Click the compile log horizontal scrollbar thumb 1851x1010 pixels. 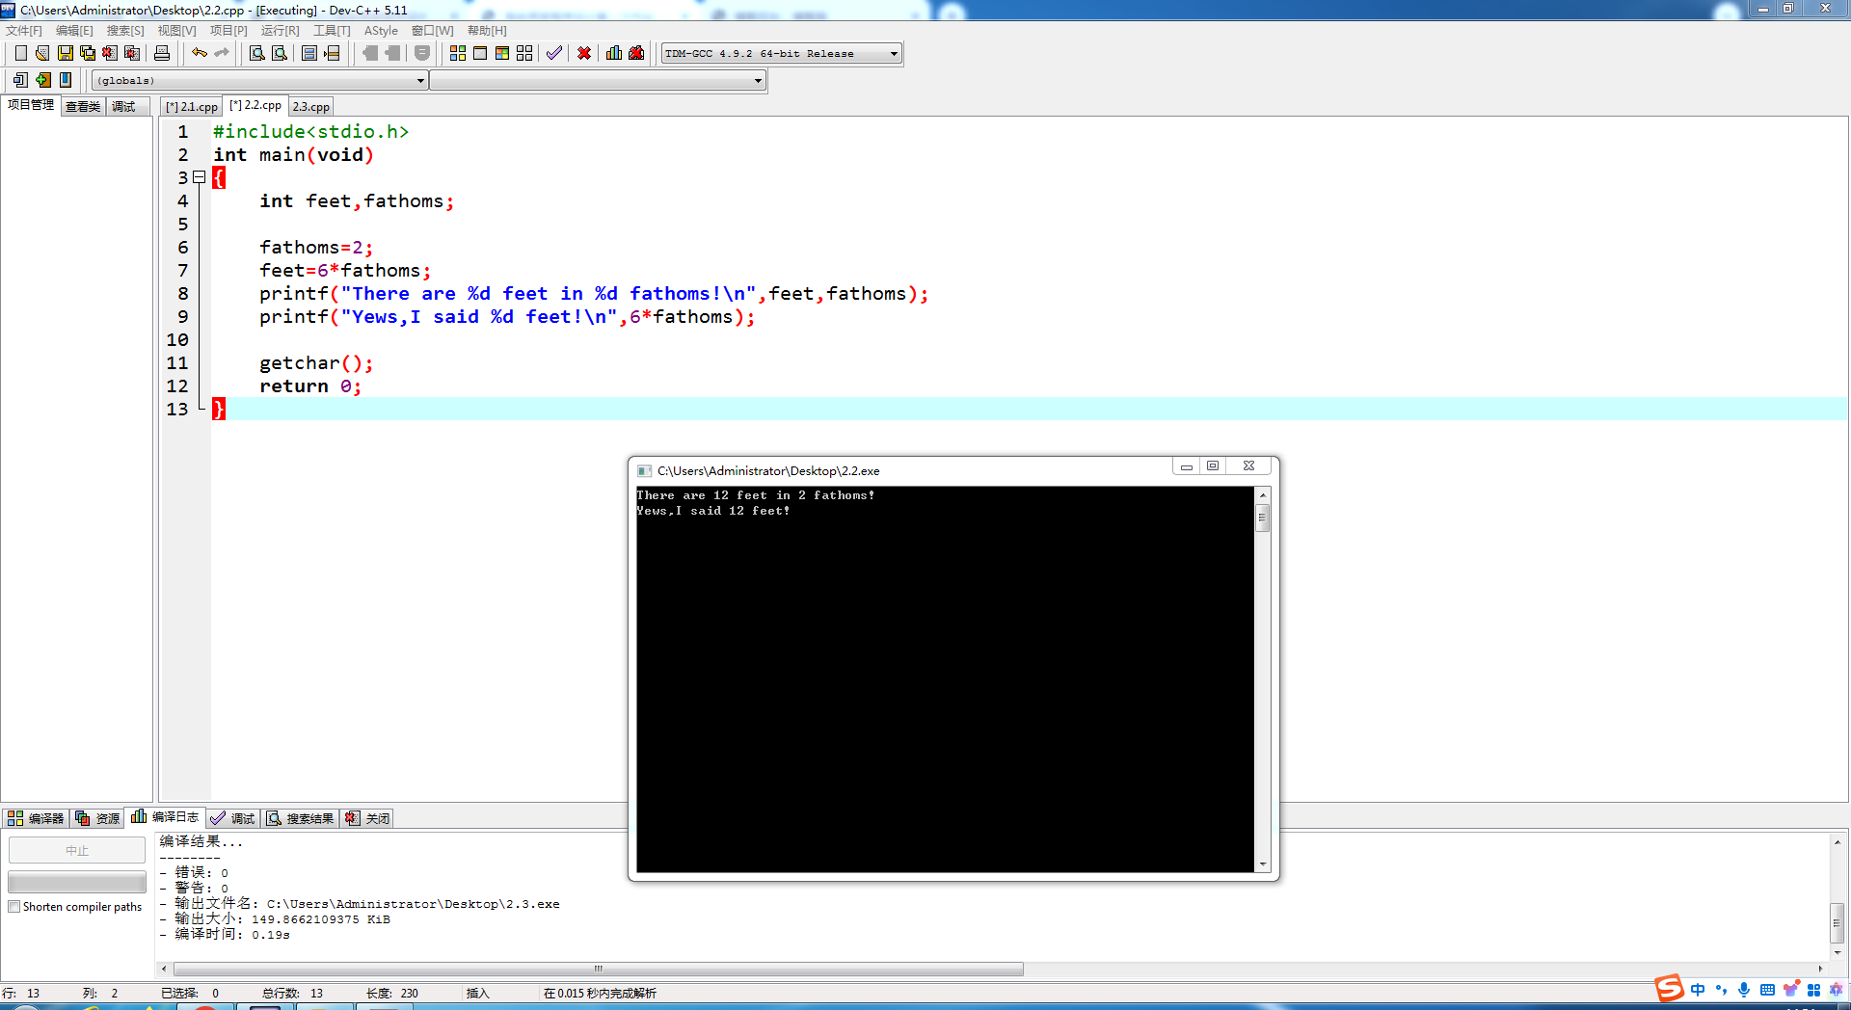click(x=599, y=969)
